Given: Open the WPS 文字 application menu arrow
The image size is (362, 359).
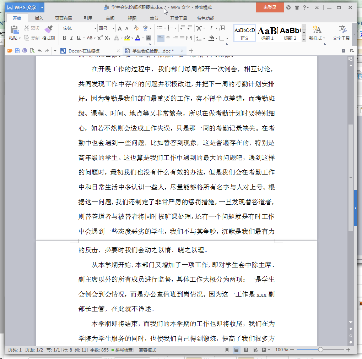Looking at the screenshot, I should [42, 7].
